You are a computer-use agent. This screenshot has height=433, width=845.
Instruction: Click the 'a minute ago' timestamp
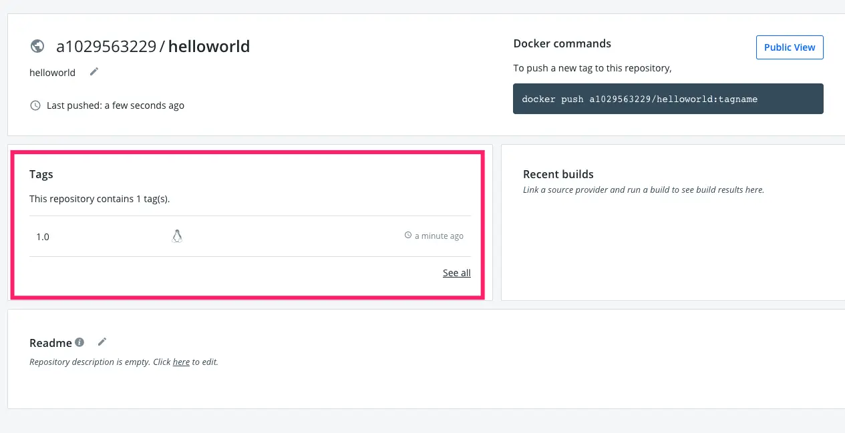click(439, 236)
